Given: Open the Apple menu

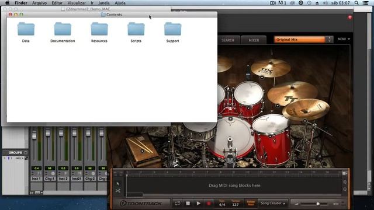Looking at the screenshot, I should pos(8,3).
